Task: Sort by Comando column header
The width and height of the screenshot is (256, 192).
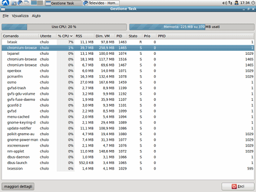Action: (x=20, y=36)
